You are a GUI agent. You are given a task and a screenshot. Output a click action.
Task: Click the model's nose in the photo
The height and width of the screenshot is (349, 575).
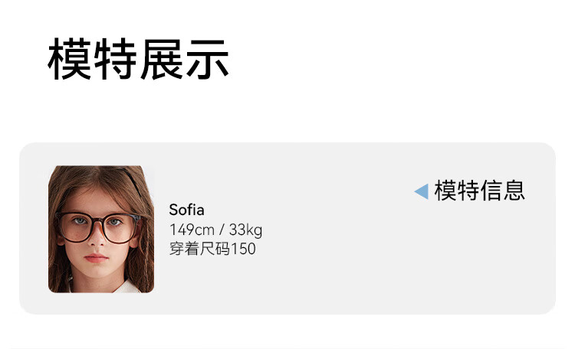click(x=96, y=241)
